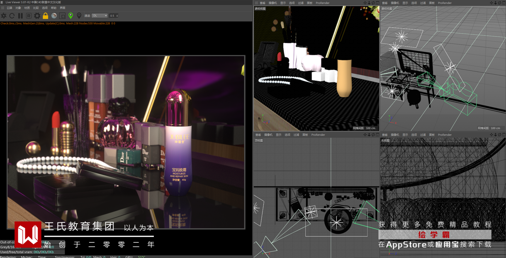Toggle maximize view icon in top-right wireframe viewport
The image size is (506, 258).
504,3
